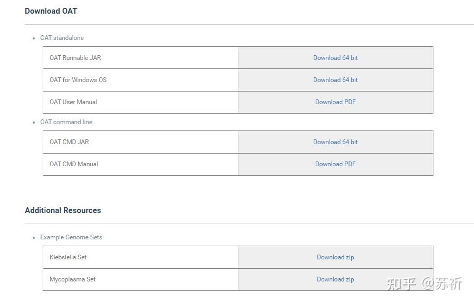The image size is (474, 303).
Task: Select the OAT command line list item
Action: click(x=66, y=122)
